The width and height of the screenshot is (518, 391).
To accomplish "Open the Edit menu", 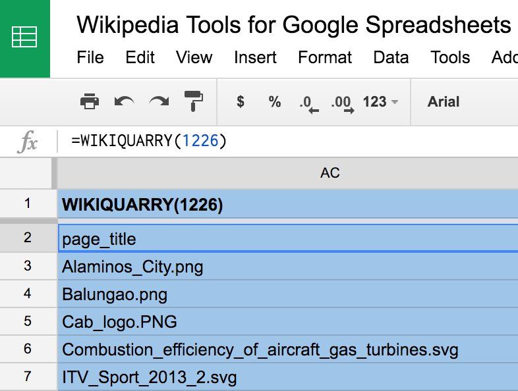I will (x=140, y=57).
